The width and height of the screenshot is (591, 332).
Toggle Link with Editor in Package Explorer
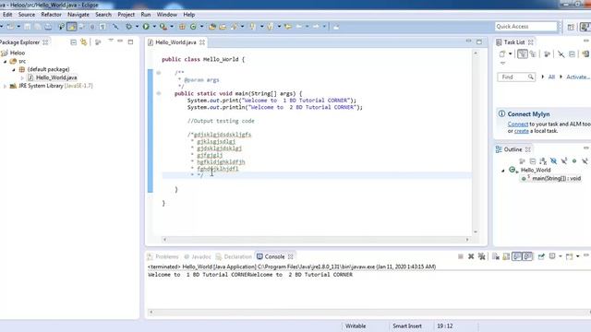[83, 42]
